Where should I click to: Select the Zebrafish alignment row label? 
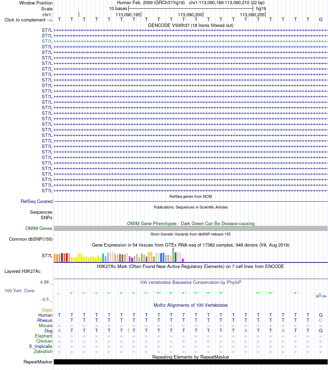pyautogui.click(x=43, y=352)
